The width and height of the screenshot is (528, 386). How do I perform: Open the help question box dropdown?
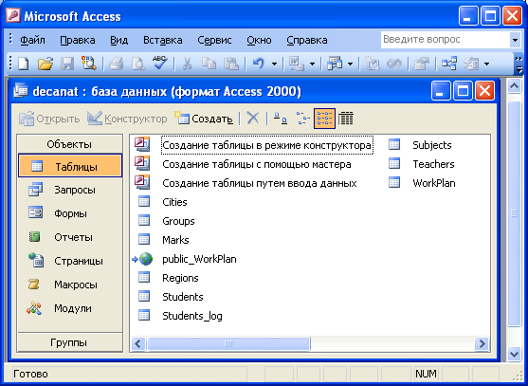pos(515,40)
